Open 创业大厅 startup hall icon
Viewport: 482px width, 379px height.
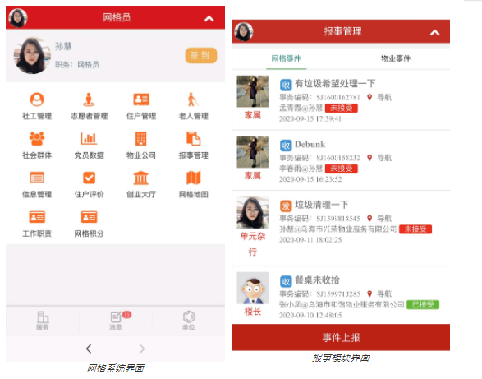(x=141, y=178)
